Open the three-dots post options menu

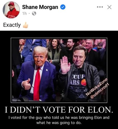coord(100,7)
